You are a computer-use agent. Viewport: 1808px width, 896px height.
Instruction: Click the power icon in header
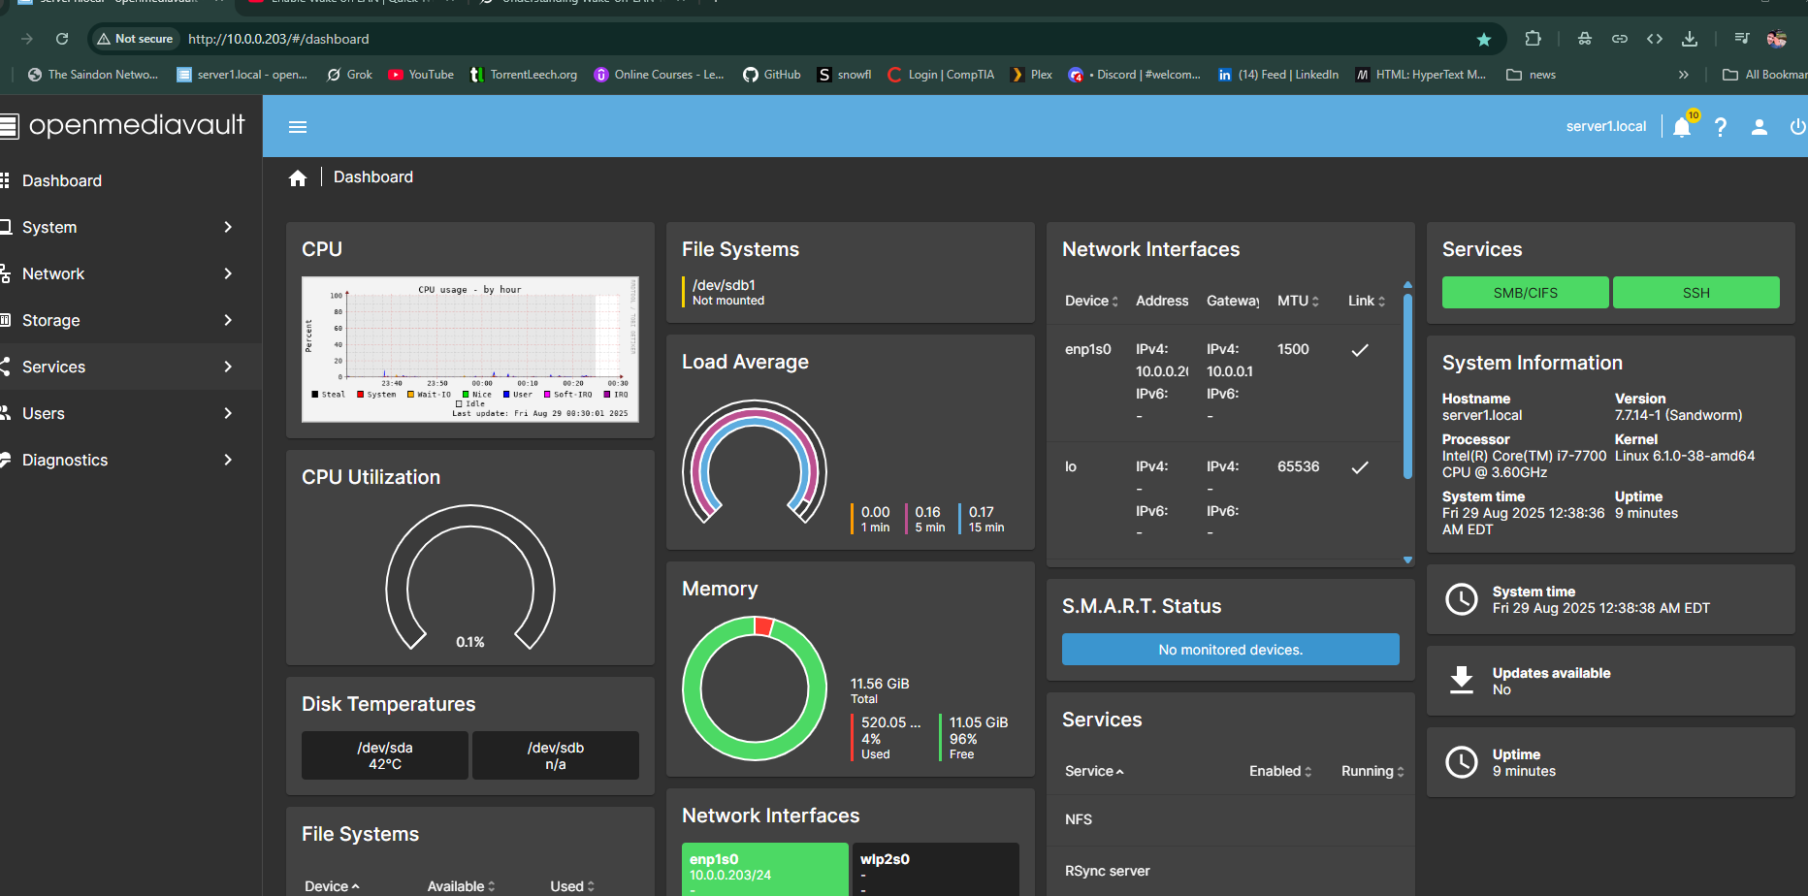[1796, 127]
